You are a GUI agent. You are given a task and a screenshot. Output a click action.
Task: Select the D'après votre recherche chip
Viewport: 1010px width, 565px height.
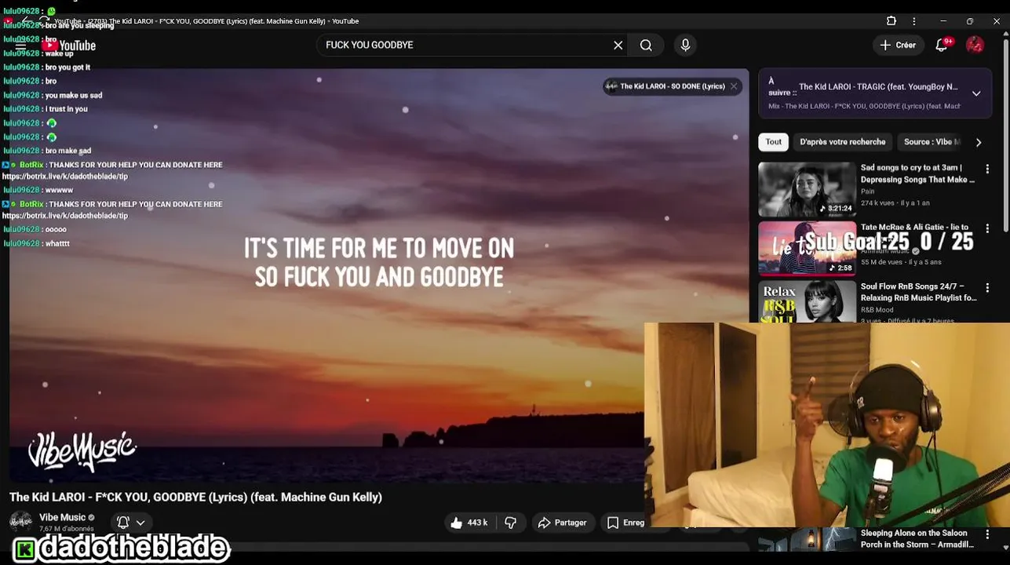coord(842,142)
